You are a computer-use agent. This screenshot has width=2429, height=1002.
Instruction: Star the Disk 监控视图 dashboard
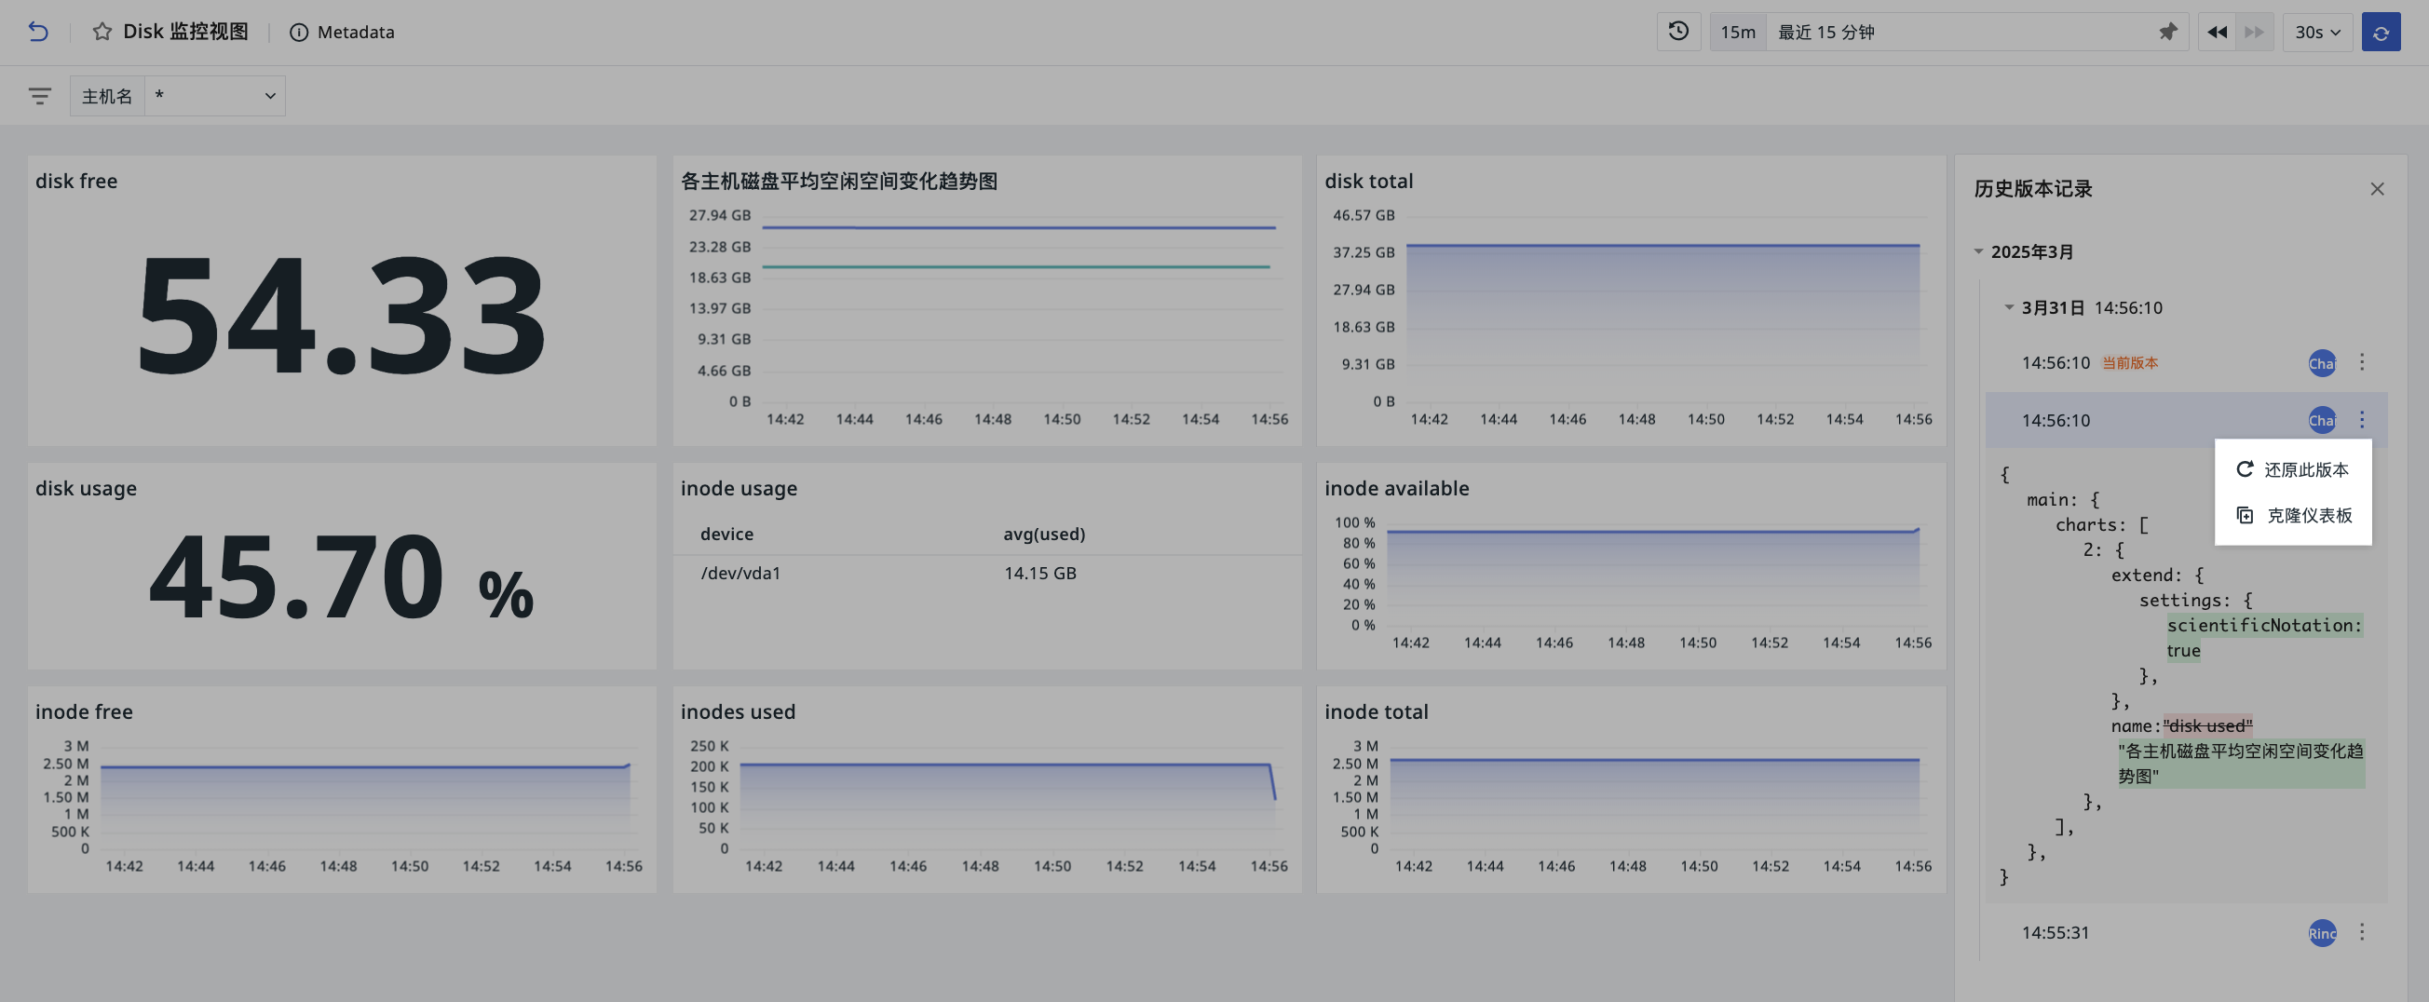click(102, 32)
